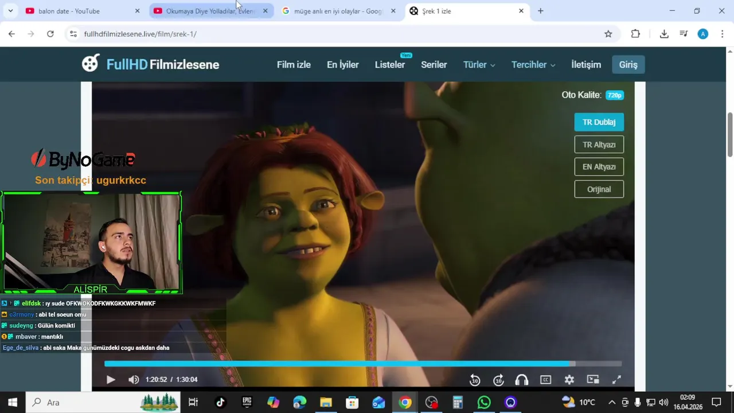Open Calculator from taskbar
Image resolution: width=734 pixels, height=413 pixels.
[458, 402]
